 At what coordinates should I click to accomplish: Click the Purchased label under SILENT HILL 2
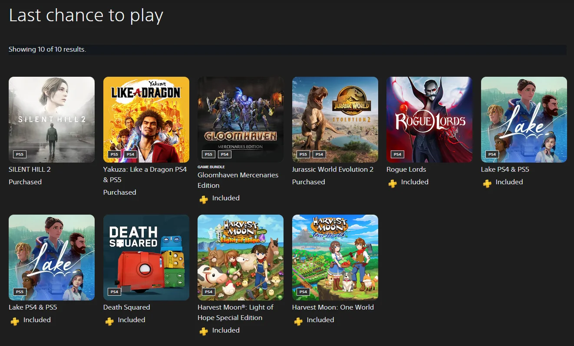click(25, 182)
